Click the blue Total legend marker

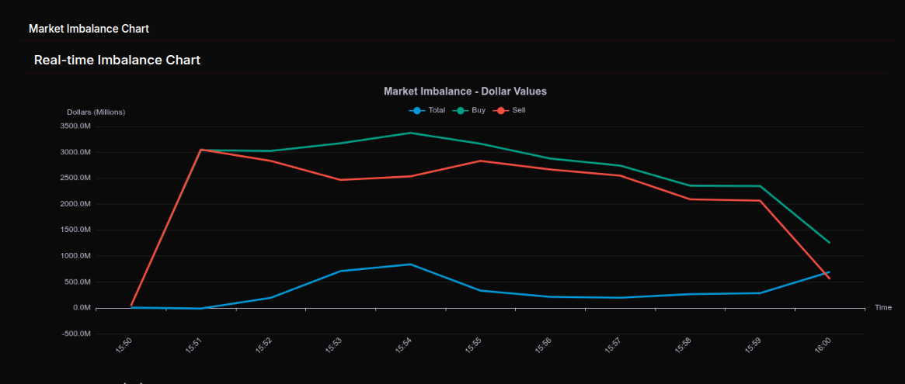(x=418, y=110)
